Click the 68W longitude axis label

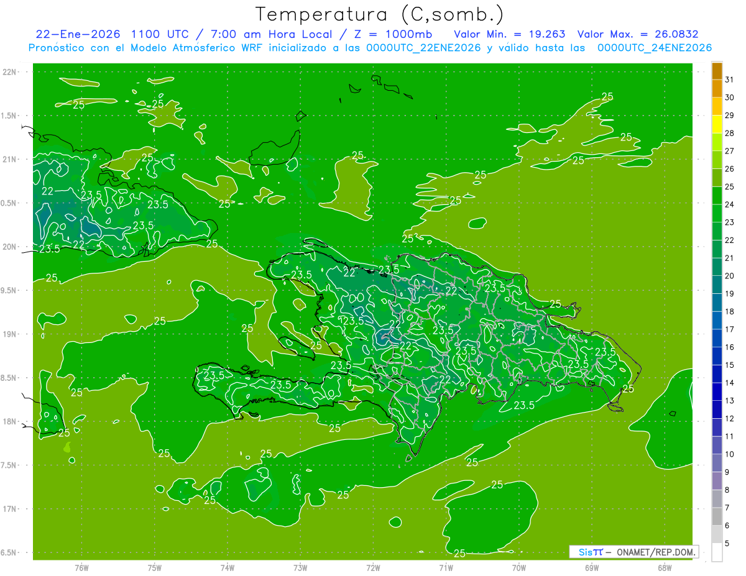(x=665, y=567)
